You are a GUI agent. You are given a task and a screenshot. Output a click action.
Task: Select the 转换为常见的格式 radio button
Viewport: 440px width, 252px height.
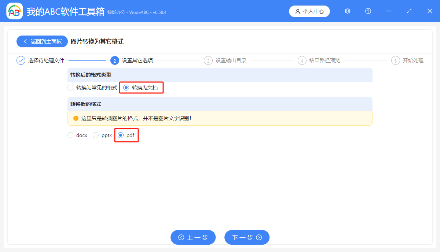pyautogui.click(x=70, y=88)
